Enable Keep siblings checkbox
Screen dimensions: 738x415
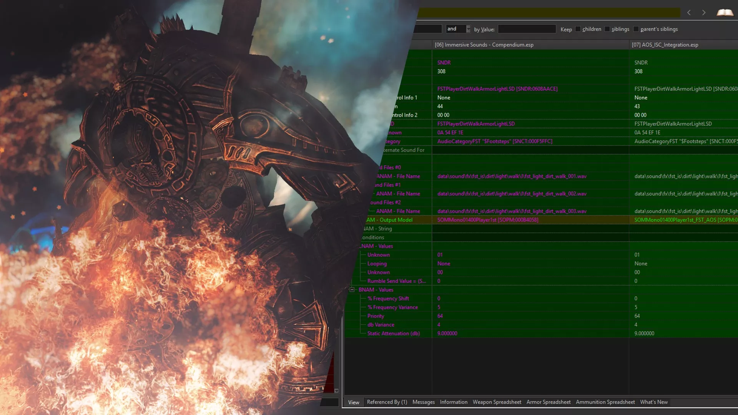607,29
